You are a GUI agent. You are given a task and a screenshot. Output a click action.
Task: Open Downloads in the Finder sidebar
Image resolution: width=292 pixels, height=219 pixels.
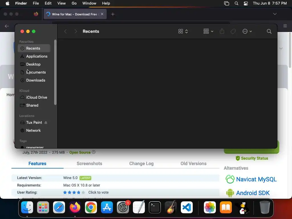pos(34,80)
